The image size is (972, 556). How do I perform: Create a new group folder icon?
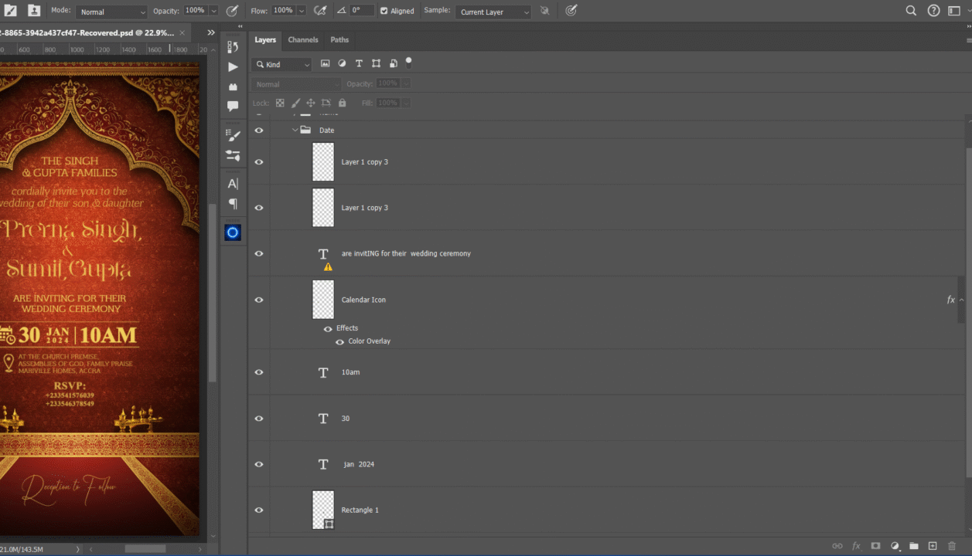(913, 546)
